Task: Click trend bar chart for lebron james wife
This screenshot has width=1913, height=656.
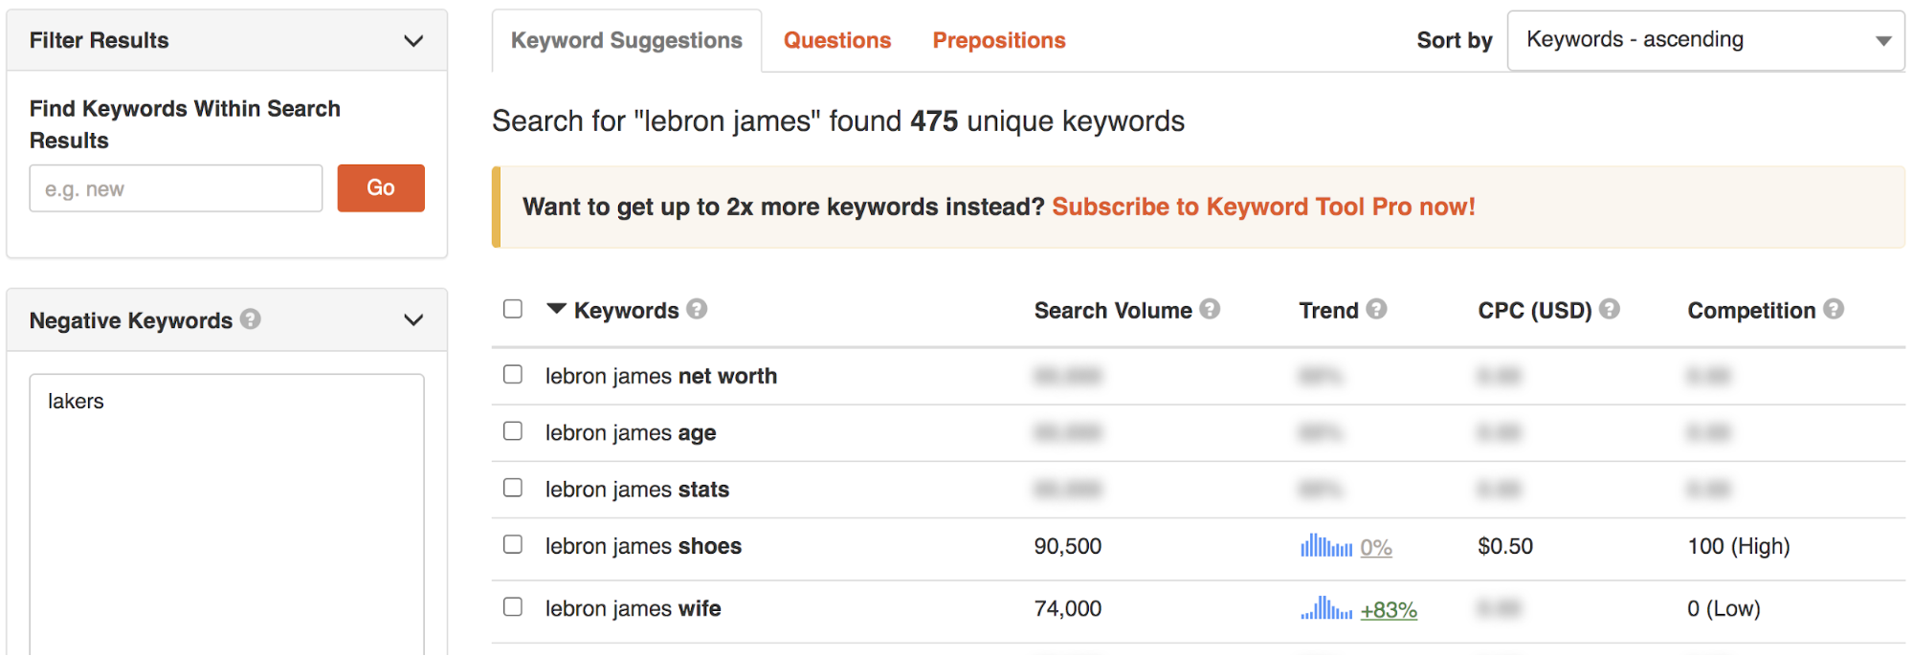Action: point(1325,608)
